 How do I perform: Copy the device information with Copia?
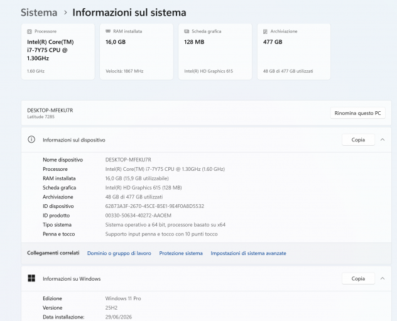tap(358, 139)
